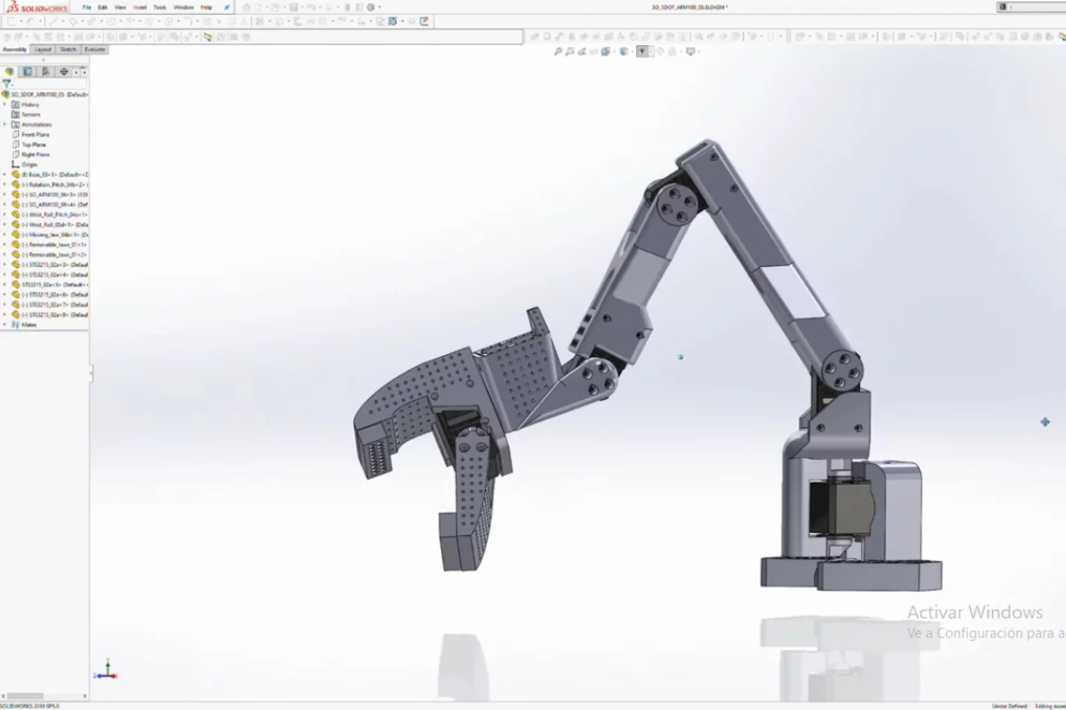
Task: Expand the Mates folder in the tree
Action: [4, 325]
